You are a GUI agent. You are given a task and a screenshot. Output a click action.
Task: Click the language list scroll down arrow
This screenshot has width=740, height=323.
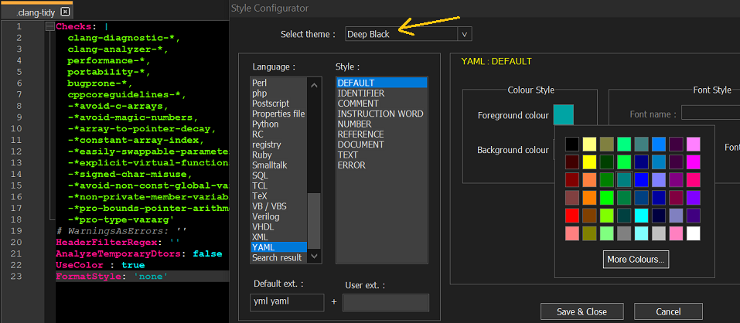[x=314, y=256]
